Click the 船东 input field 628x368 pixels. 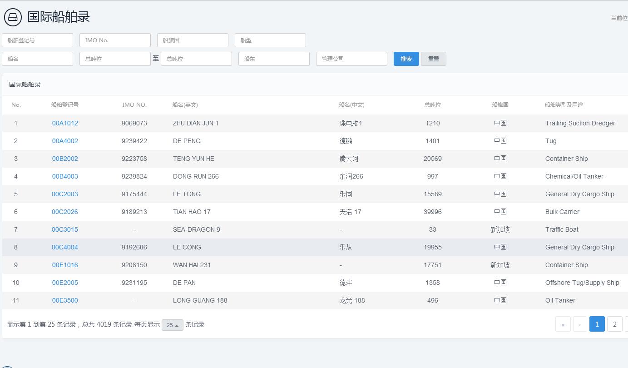(274, 59)
